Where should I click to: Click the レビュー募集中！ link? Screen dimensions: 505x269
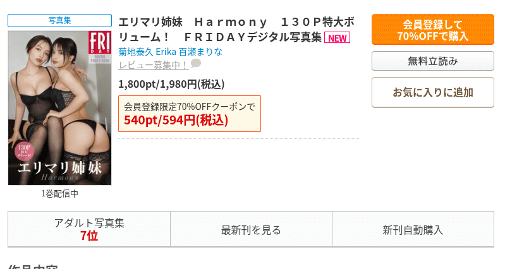[153, 64]
